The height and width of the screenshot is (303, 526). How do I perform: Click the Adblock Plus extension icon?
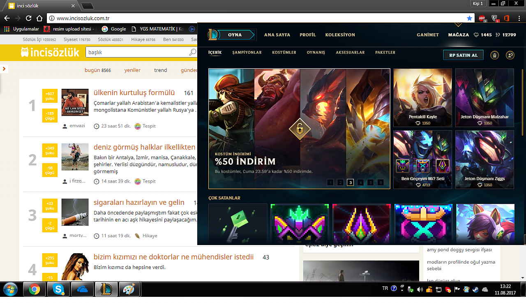pyautogui.click(x=482, y=18)
